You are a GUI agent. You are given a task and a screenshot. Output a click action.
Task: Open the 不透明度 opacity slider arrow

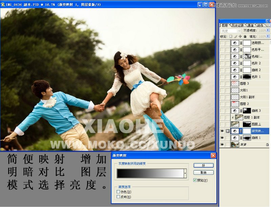click(268, 30)
